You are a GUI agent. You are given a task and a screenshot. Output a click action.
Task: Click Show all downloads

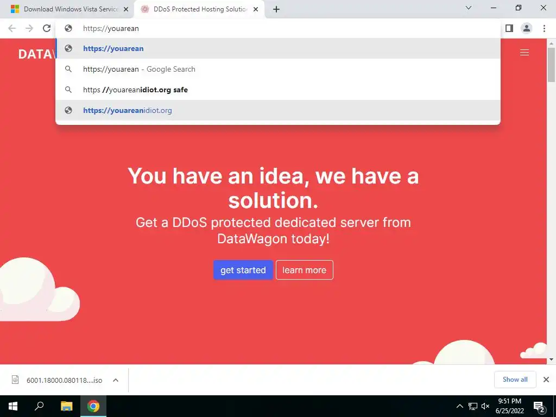click(515, 380)
